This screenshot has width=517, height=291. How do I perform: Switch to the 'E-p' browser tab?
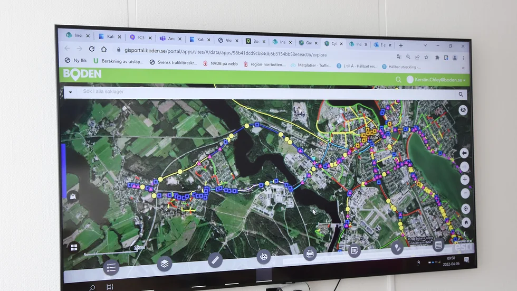pos(382,45)
